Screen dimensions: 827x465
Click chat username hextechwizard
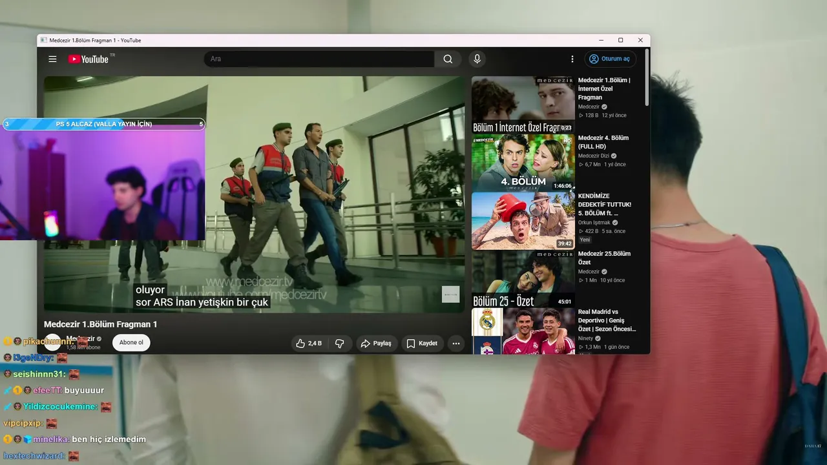(x=34, y=456)
